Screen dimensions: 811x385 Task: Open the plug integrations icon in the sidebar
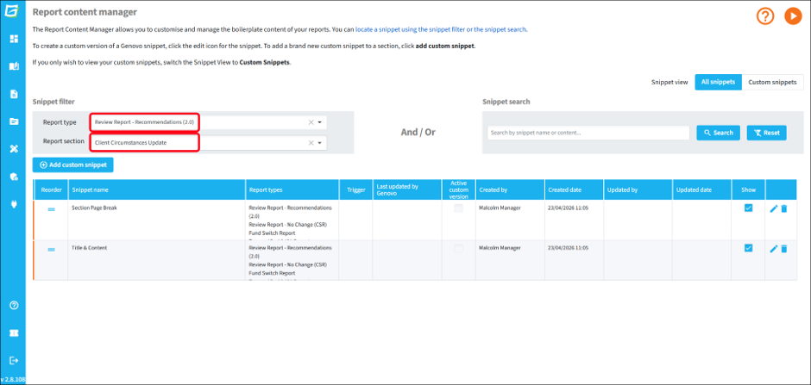tap(14, 204)
